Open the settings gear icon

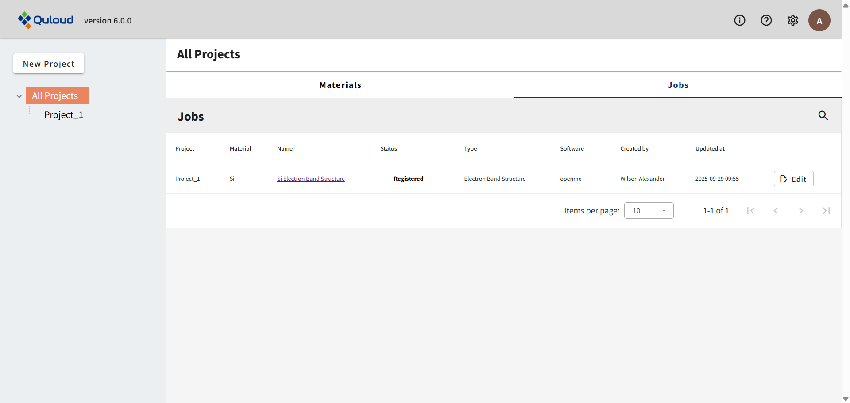pyautogui.click(x=793, y=20)
